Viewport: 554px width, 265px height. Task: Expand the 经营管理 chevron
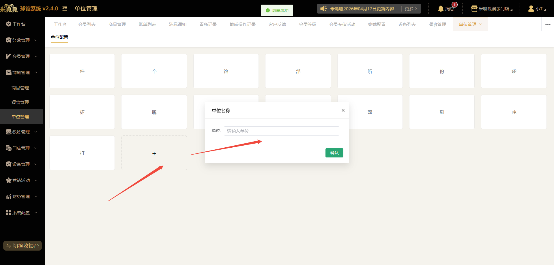pyautogui.click(x=36, y=40)
